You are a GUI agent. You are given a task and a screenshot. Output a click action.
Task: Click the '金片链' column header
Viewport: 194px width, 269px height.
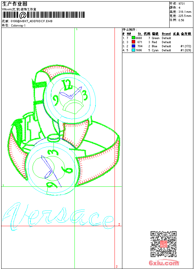(186, 34)
